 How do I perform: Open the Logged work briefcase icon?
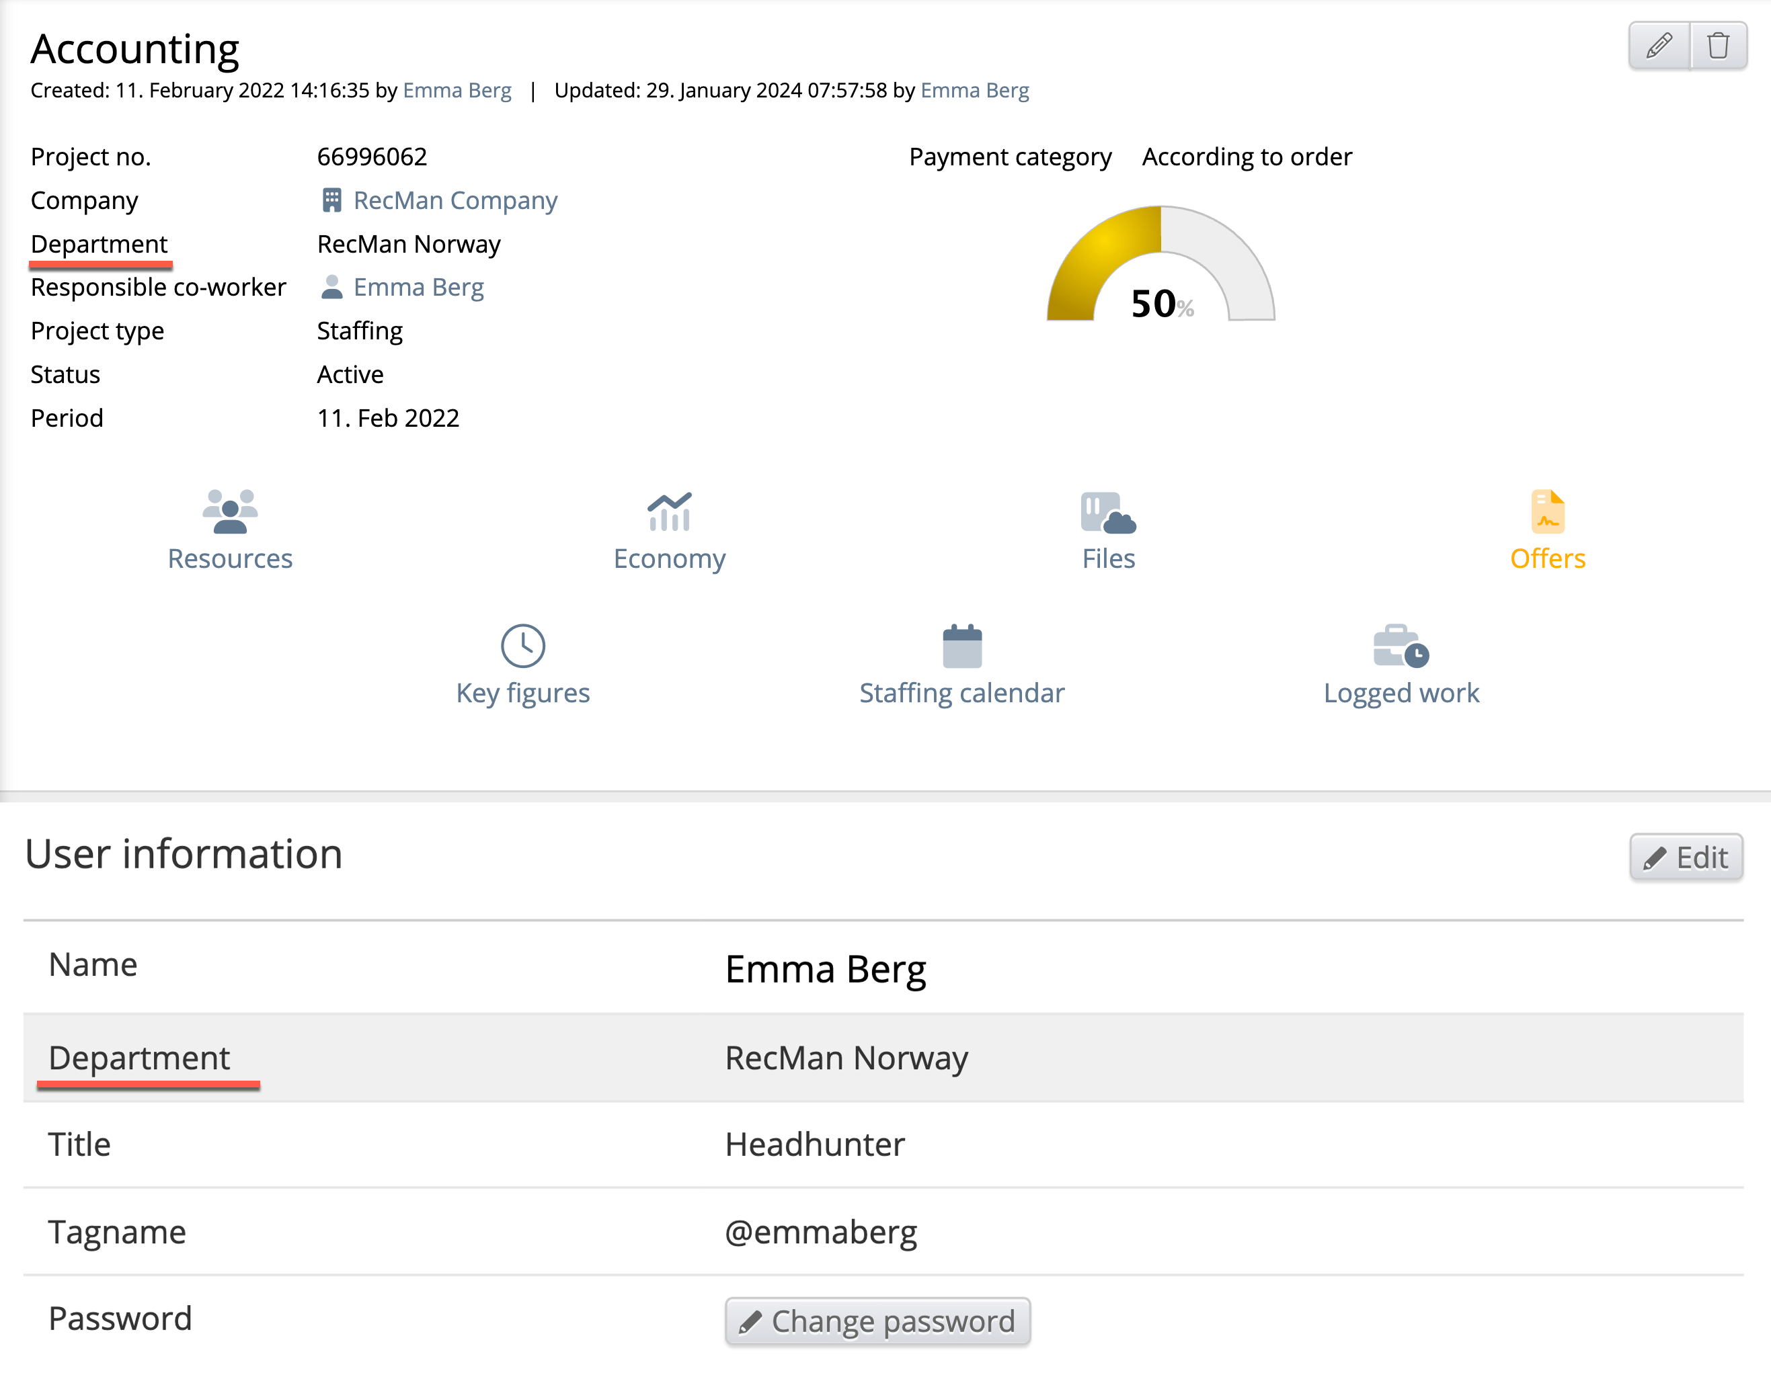pos(1401,645)
